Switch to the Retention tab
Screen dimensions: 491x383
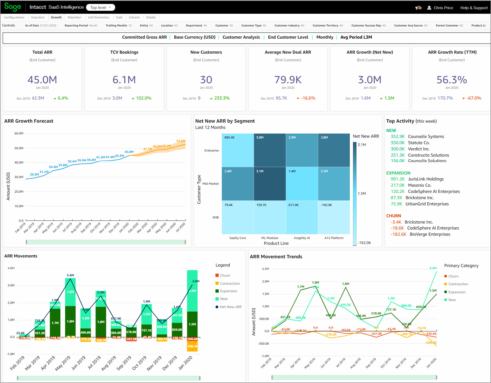(75, 17)
